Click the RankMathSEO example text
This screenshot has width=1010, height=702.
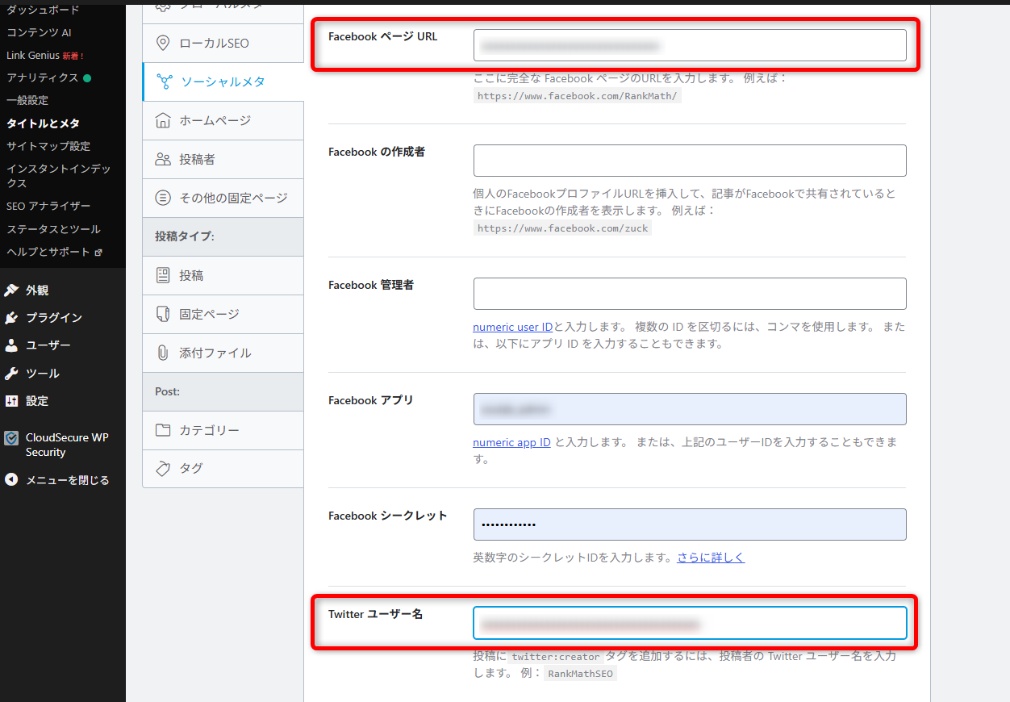point(580,673)
